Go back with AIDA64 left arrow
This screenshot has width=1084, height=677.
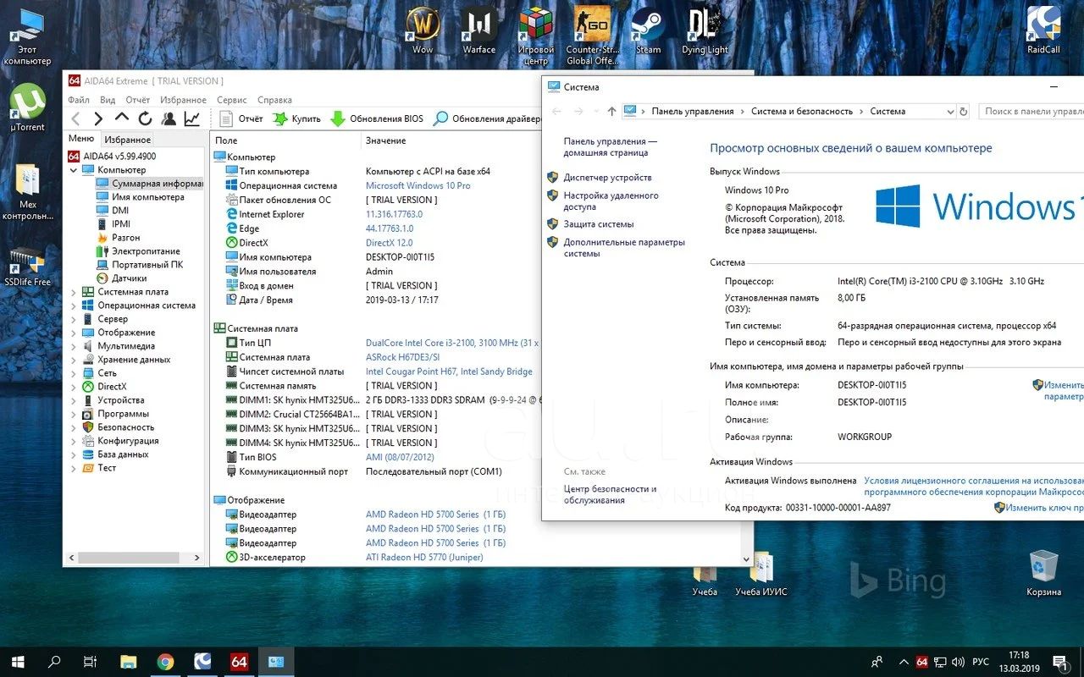tap(76, 118)
